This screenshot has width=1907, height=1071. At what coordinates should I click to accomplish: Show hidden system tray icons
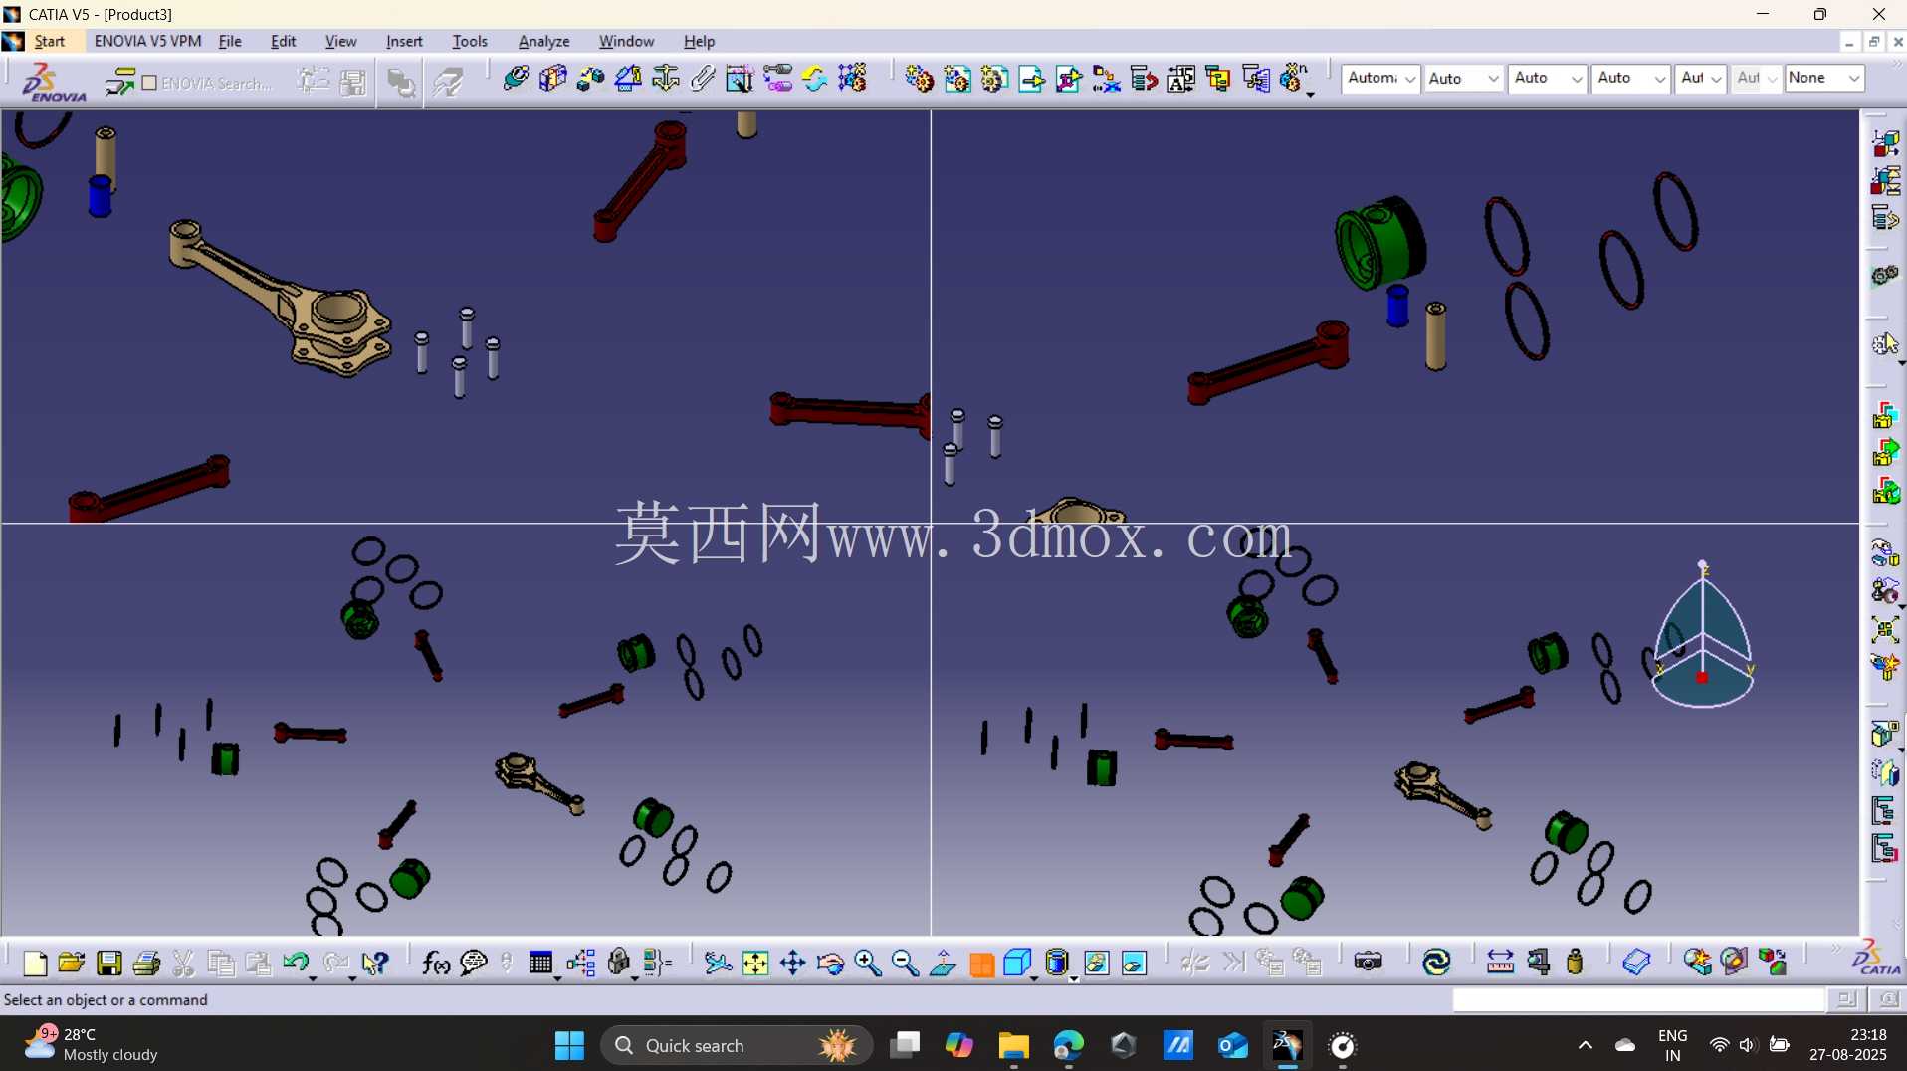1585,1045
